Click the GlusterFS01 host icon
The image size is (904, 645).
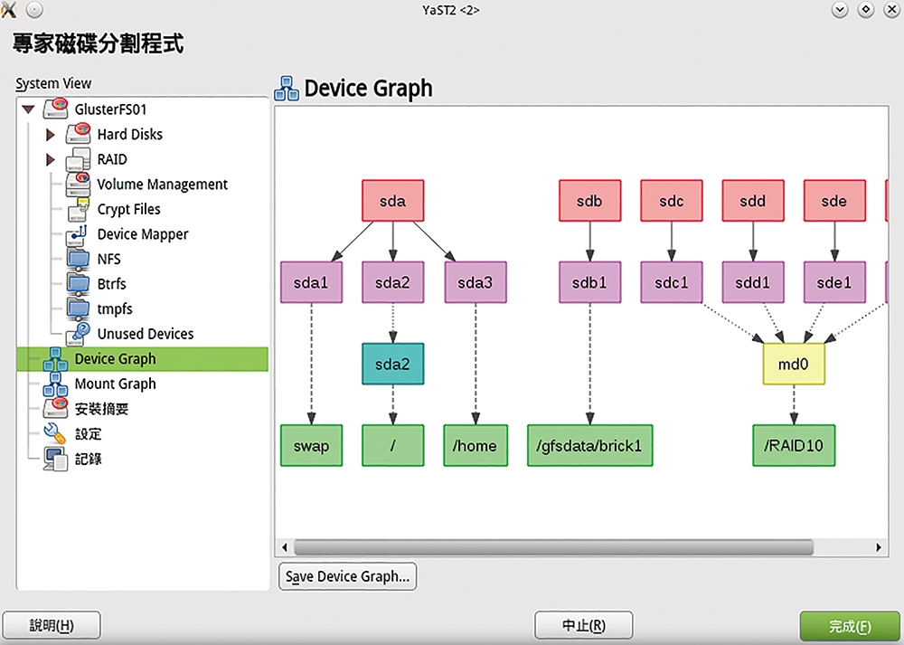tap(55, 109)
